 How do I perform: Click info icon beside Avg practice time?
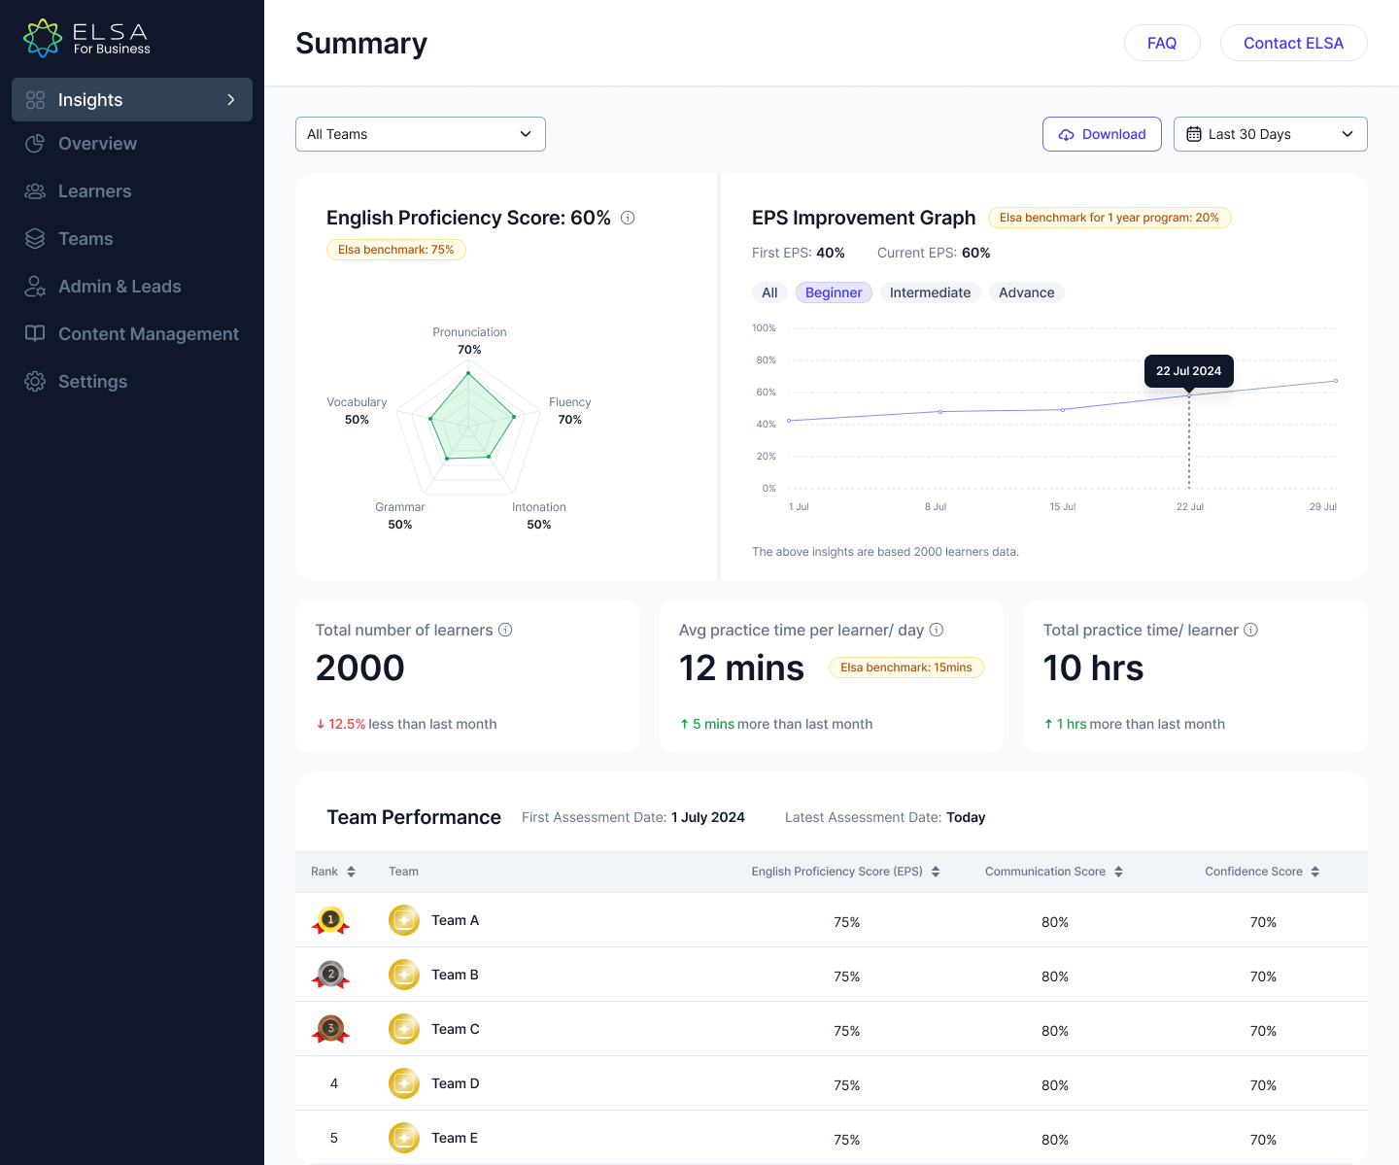tap(937, 630)
